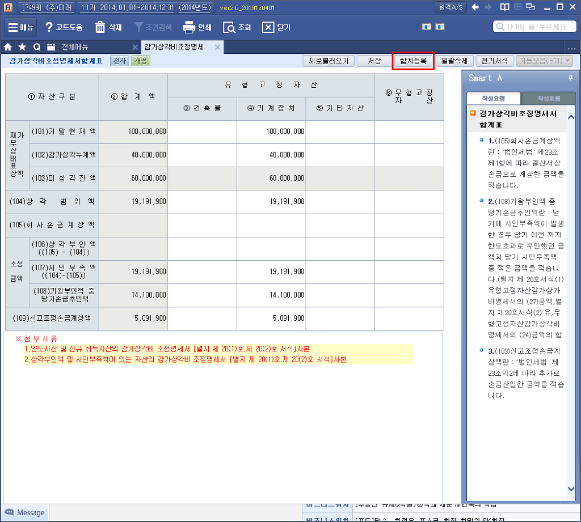Click Smart A scrollbar up arrow
Screen dimensions: 581x522
pyautogui.click(x=571, y=117)
